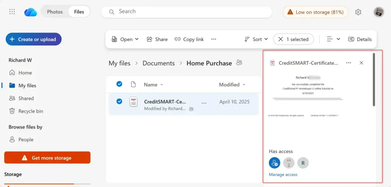
Task: Open the Details pane button
Action: [360, 39]
